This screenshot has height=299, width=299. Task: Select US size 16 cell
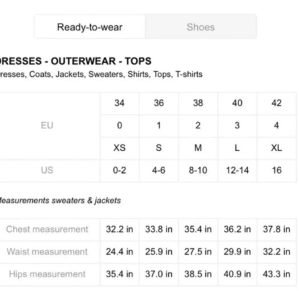point(277,170)
